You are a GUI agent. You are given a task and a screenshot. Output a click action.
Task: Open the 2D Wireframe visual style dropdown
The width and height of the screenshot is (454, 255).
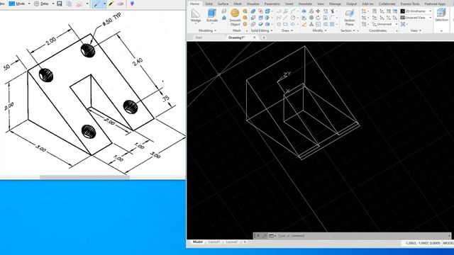[431, 11]
